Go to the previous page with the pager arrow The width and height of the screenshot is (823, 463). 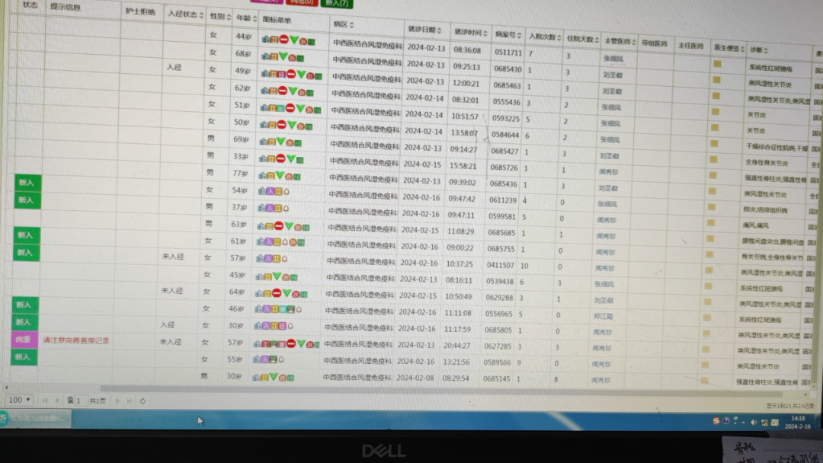pyautogui.click(x=56, y=400)
